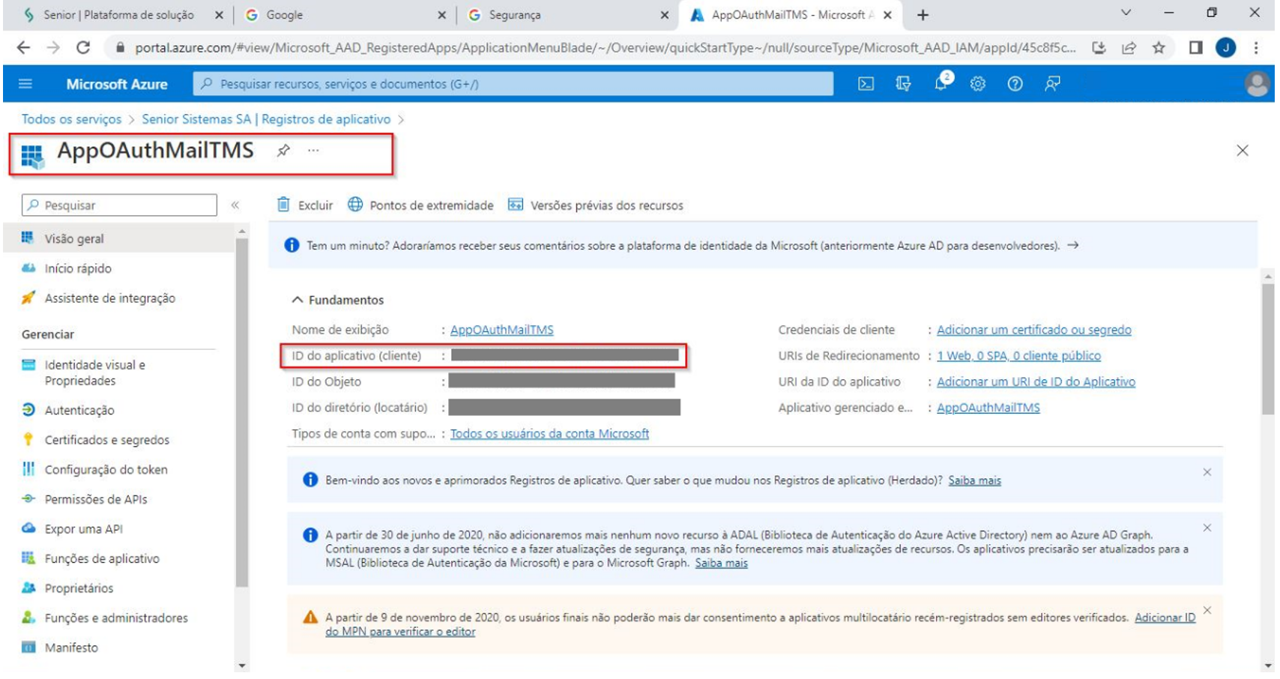The image size is (1280, 679).
Task: Close the AppOAuthMailTMS blade
Action: 1243,151
